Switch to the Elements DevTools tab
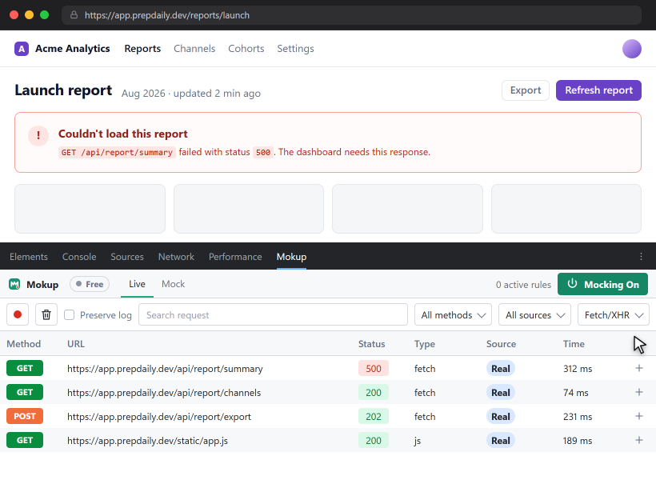The image size is (656, 480). pos(29,257)
